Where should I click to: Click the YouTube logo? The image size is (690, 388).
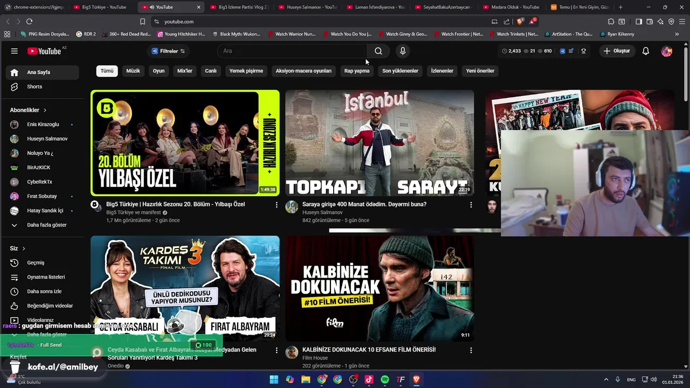click(x=44, y=51)
